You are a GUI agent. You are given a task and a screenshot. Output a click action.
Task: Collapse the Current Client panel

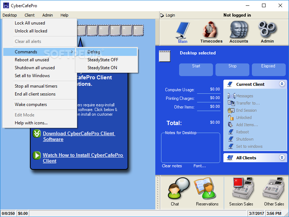pyautogui.click(x=282, y=84)
